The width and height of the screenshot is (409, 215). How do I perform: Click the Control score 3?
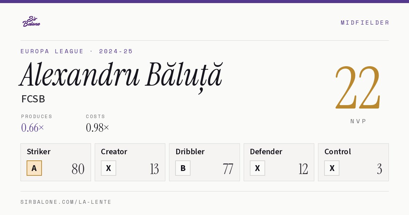[x=379, y=169]
